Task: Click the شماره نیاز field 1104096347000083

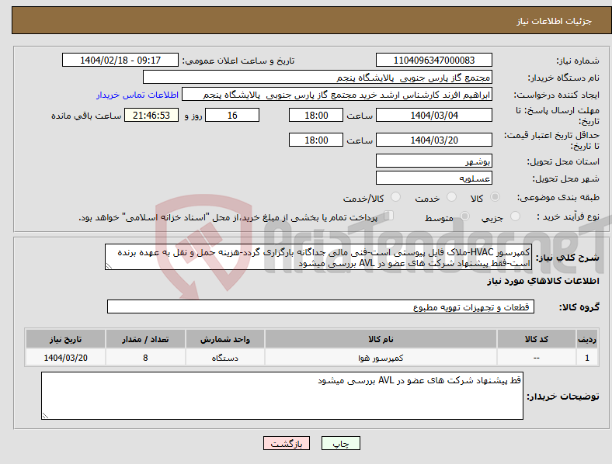Action: tap(433, 60)
